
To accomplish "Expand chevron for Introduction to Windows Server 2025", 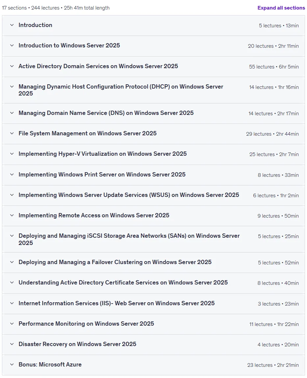I will pyautogui.click(x=12, y=45).
